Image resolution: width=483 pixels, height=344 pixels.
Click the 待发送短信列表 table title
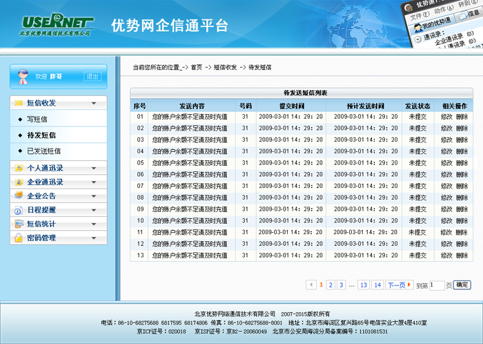[x=305, y=93]
